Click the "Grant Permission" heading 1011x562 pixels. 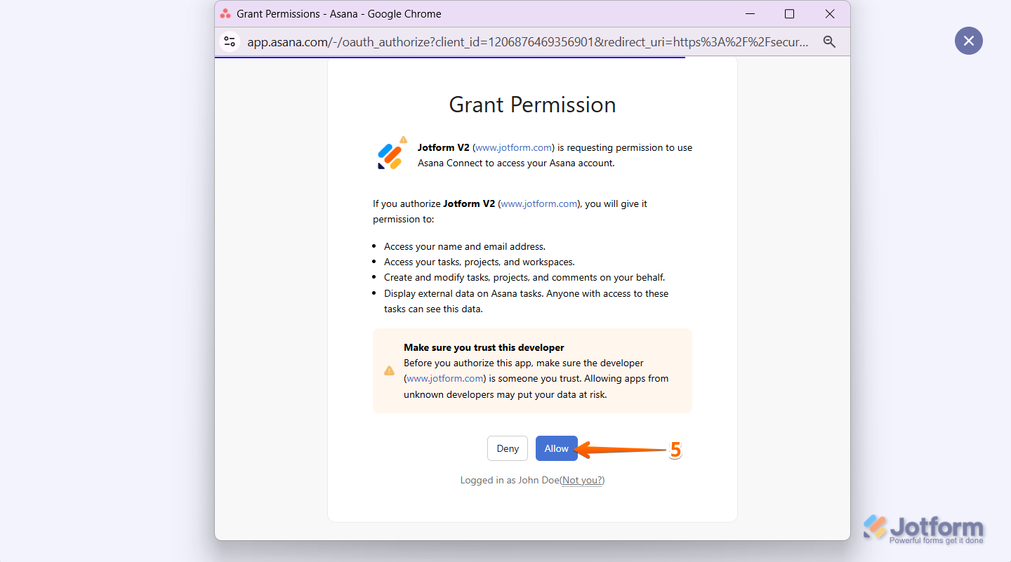[532, 105]
